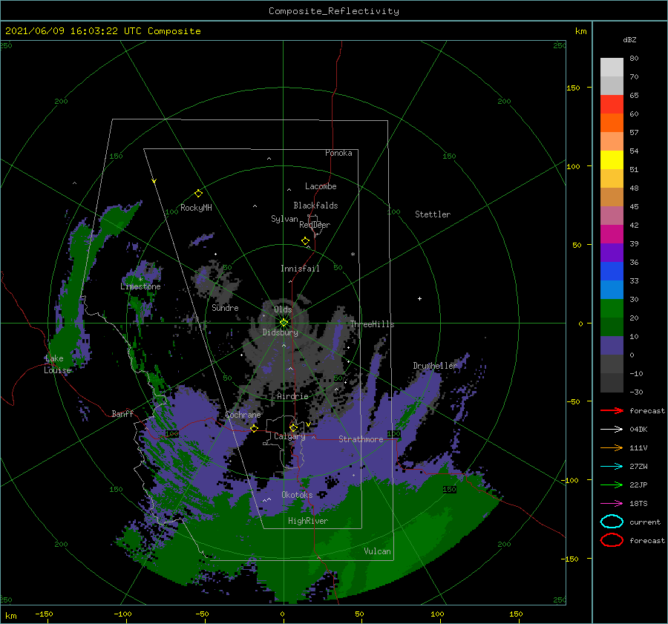Click the Lake Louise label

click(x=57, y=364)
